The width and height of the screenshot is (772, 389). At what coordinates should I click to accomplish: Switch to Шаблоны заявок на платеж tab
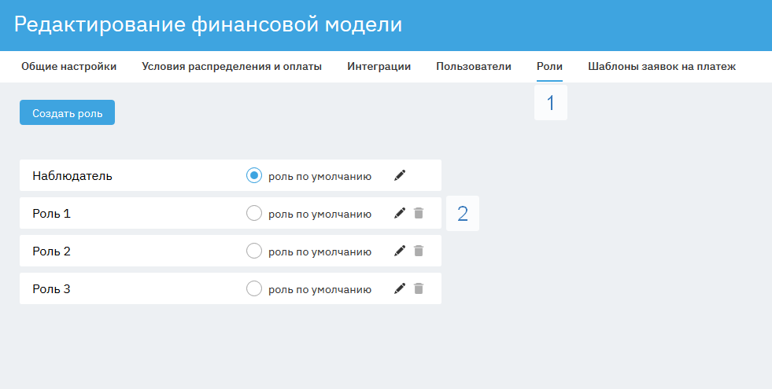[x=661, y=67]
